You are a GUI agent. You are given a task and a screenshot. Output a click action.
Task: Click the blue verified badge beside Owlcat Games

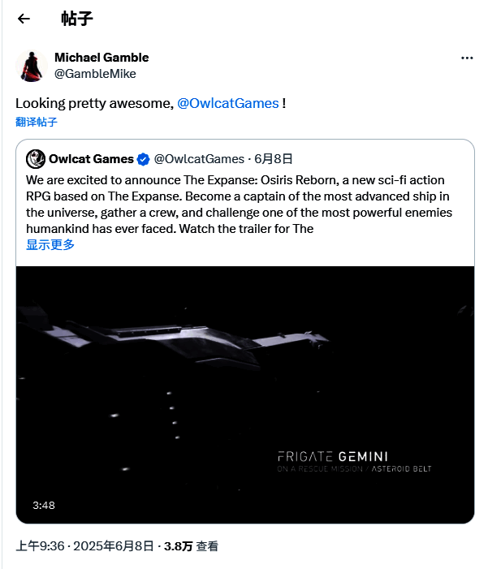[142, 158]
